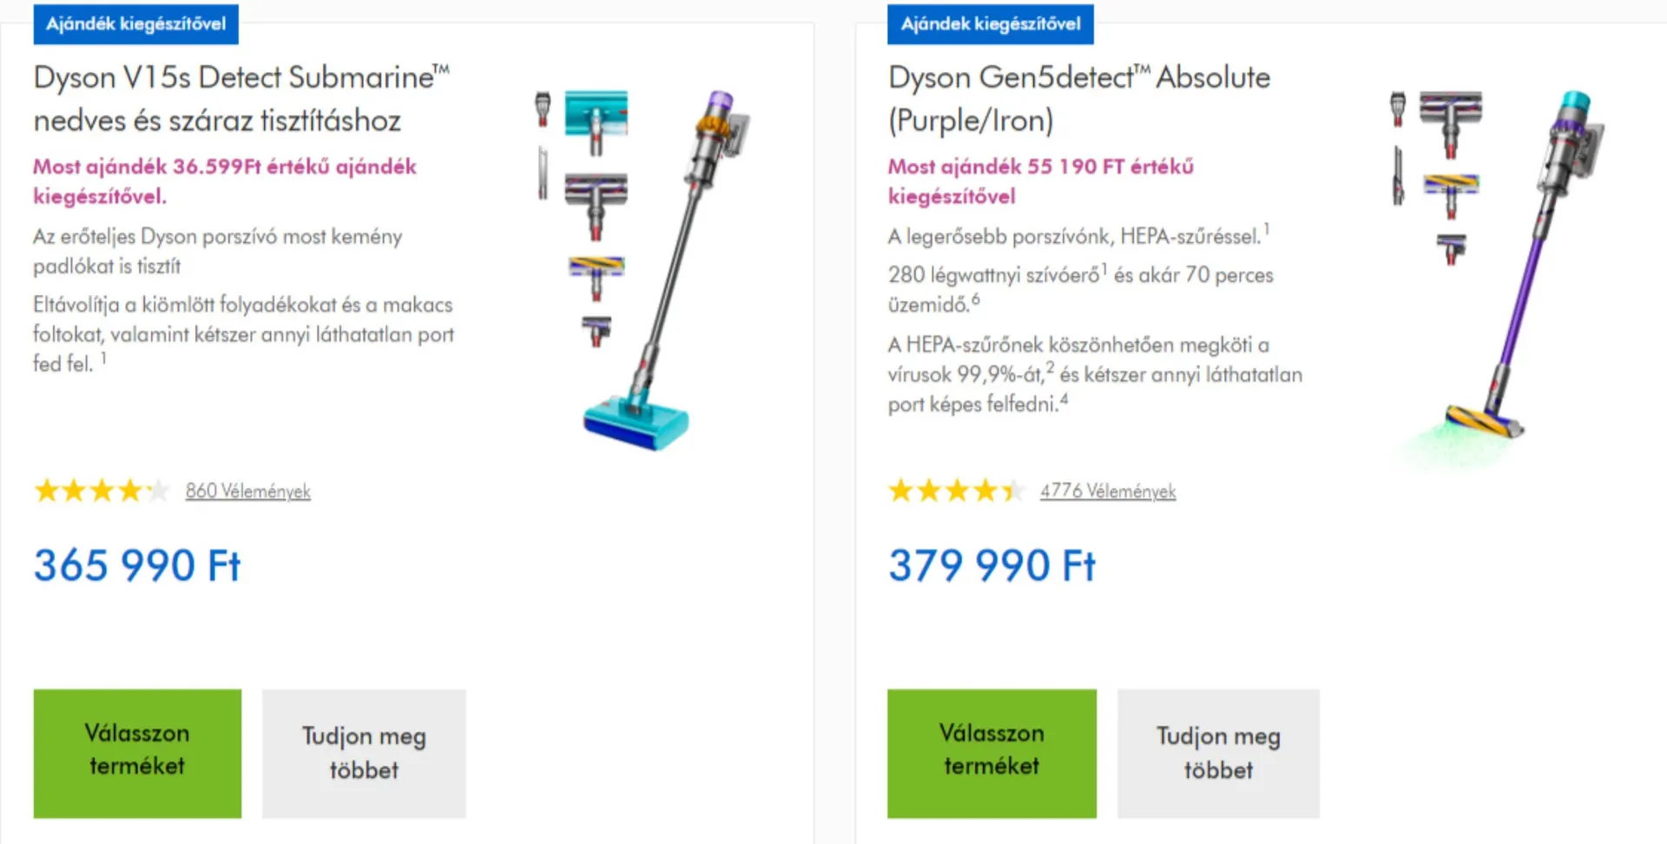The image size is (1667, 844).
Task: Open the 4776 Vélemények reviews link
Action: (x=1108, y=491)
